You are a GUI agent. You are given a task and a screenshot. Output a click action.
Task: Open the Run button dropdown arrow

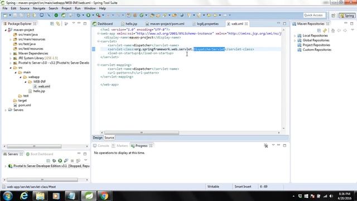[x=93, y=15]
